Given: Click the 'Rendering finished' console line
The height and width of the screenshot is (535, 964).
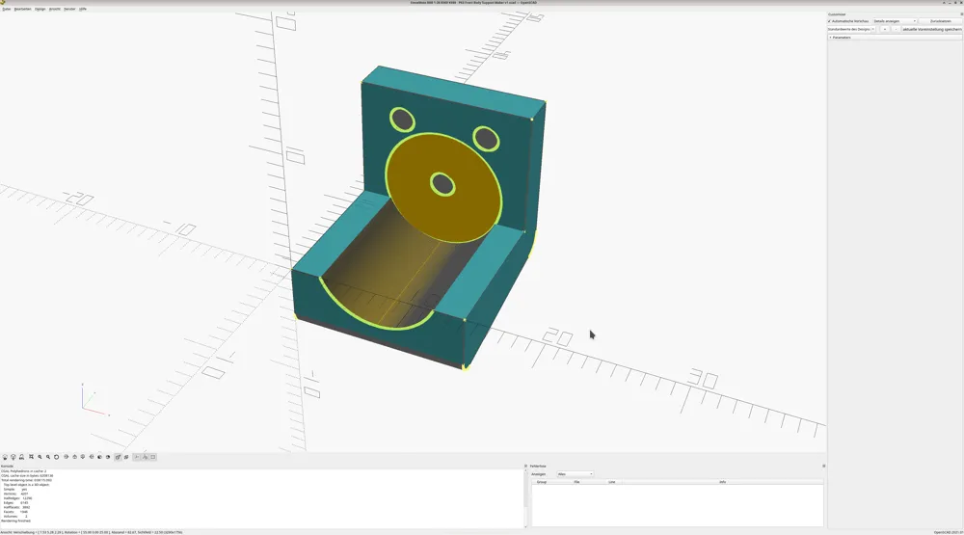Looking at the screenshot, I should pos(15,521).
